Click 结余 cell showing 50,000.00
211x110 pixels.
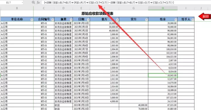163,27
